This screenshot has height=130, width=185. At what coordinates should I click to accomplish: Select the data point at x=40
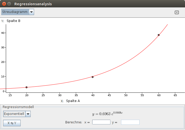click(92, 77)
